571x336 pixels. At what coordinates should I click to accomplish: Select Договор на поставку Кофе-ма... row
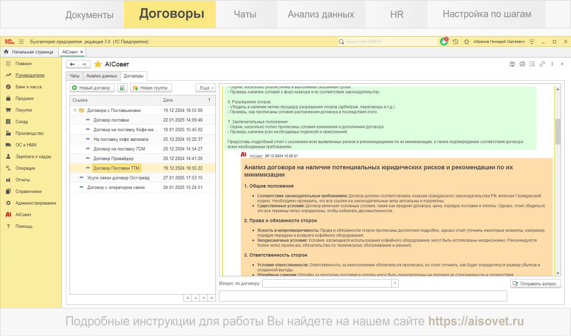coord(143,130)
